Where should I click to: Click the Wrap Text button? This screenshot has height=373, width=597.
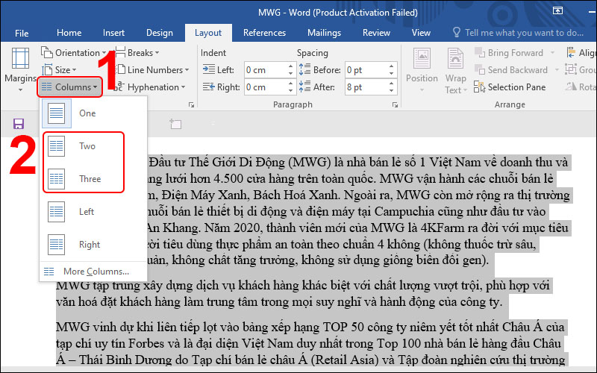click(x=455, y=70)
